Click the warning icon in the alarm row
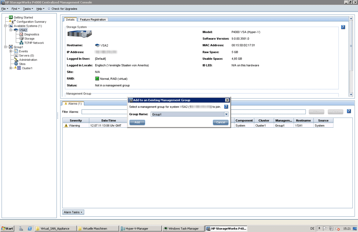Image resolution: width=358 pixels, height=232 pixels. tap(66, 126)
